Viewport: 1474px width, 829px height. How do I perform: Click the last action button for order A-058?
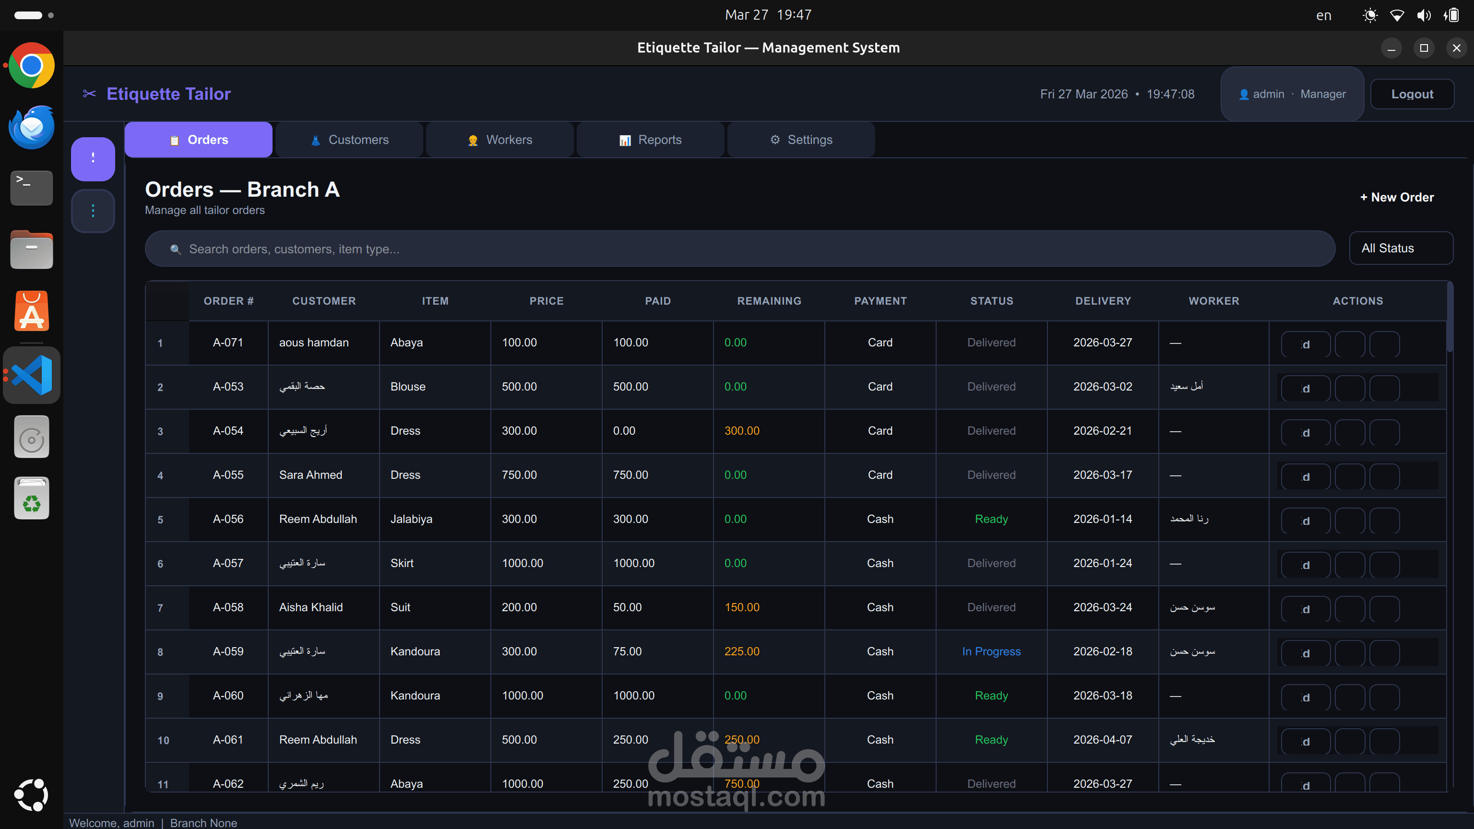point(1384,609)
